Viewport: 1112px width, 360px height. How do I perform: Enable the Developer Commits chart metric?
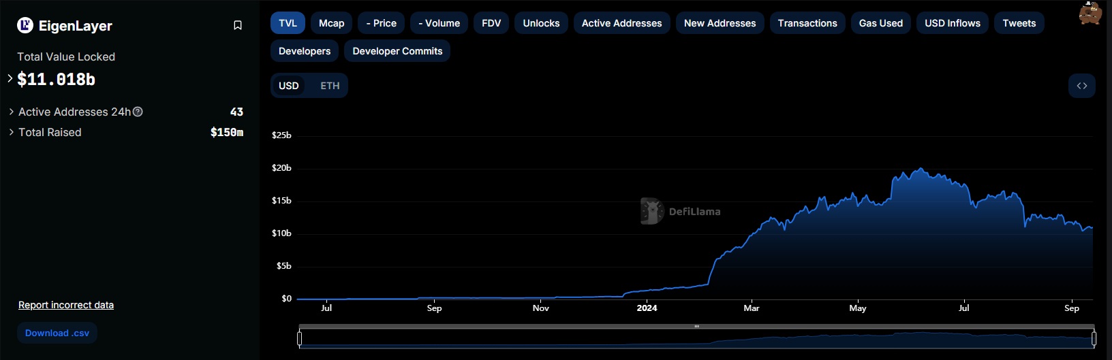point(397,51)
